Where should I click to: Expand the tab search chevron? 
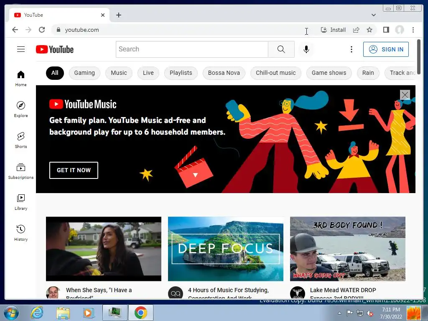click(373, 15)
